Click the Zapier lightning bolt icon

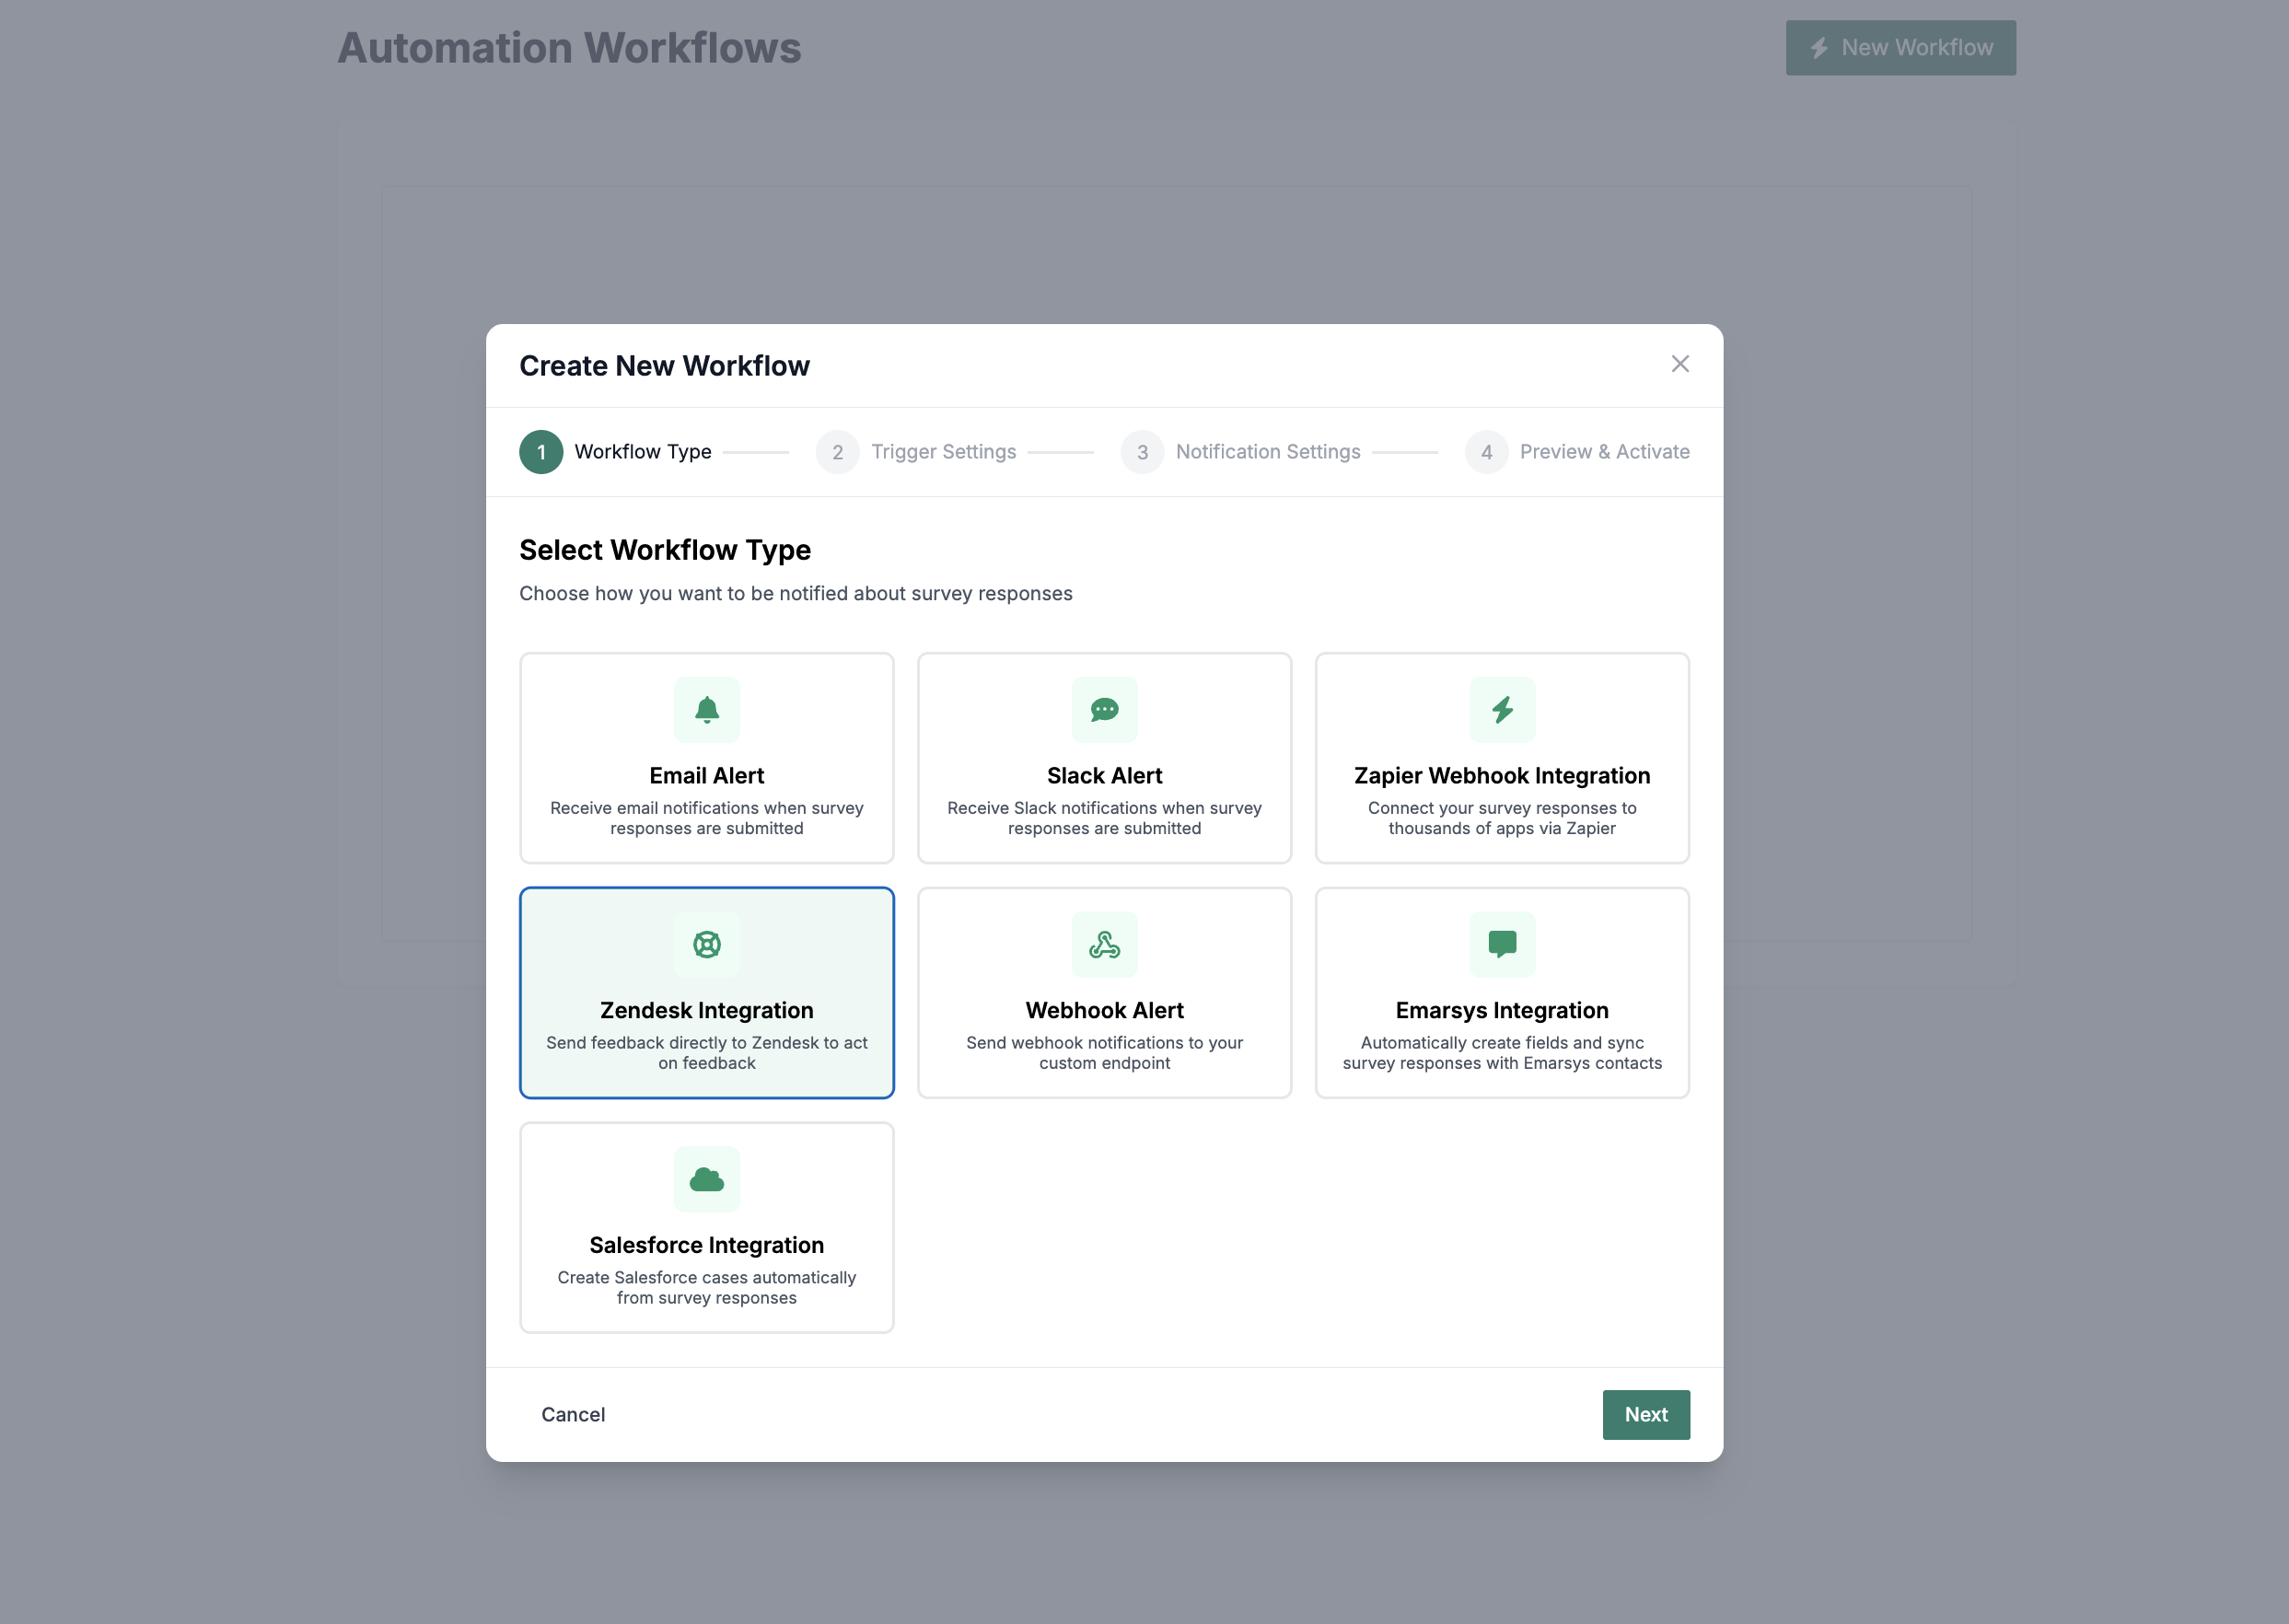point(1501,710)
